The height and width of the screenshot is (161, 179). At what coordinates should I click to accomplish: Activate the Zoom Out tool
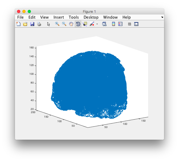tap(64, 24)
